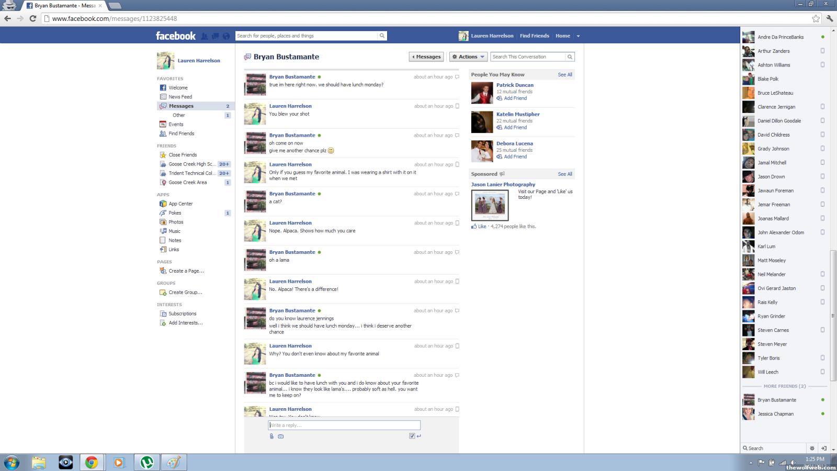Select Other under Messages in sidebar

coord(179,115)
